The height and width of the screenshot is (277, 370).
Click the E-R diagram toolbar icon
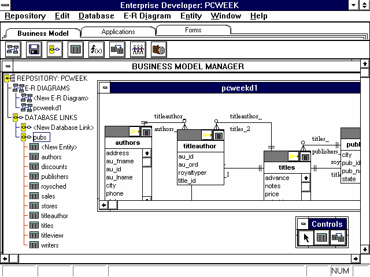[x=13, y=50]
